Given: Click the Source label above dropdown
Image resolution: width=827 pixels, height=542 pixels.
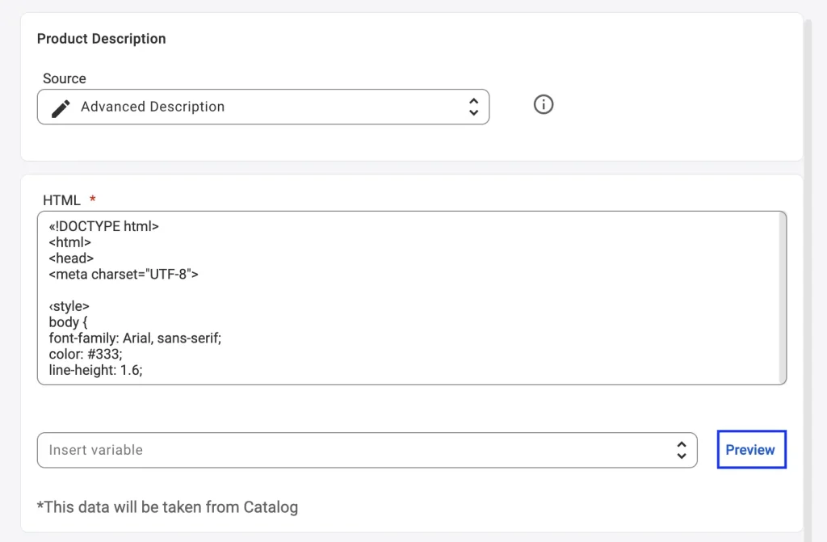Looking at the screenshot, I should [65, 78].
